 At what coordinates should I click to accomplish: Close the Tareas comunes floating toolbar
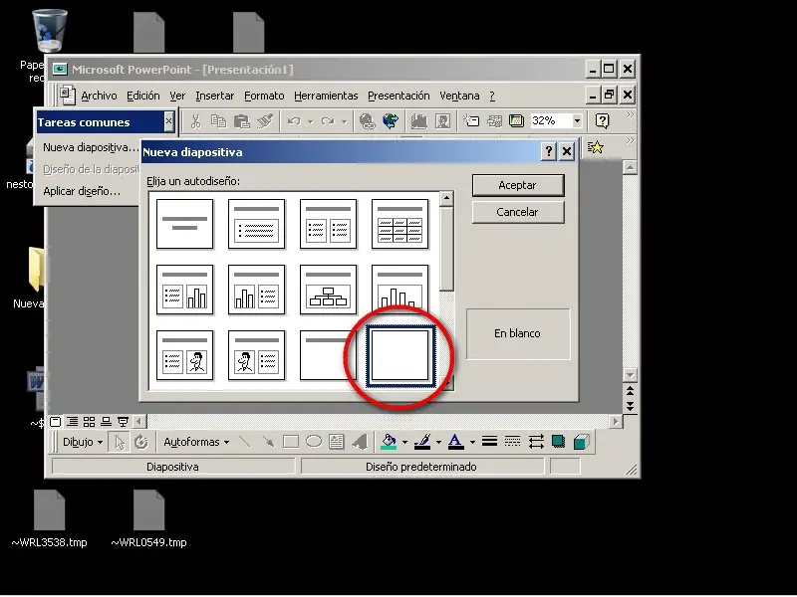168,121
